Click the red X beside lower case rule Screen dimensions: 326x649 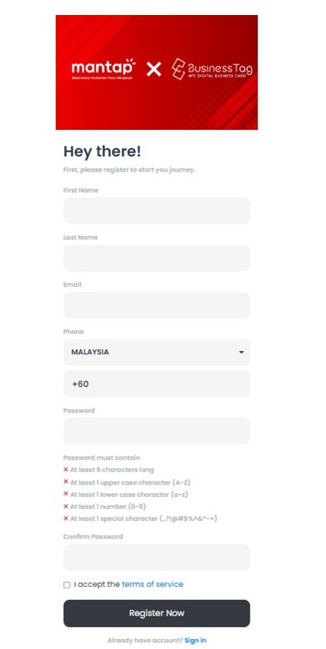(x=66, y=494)
